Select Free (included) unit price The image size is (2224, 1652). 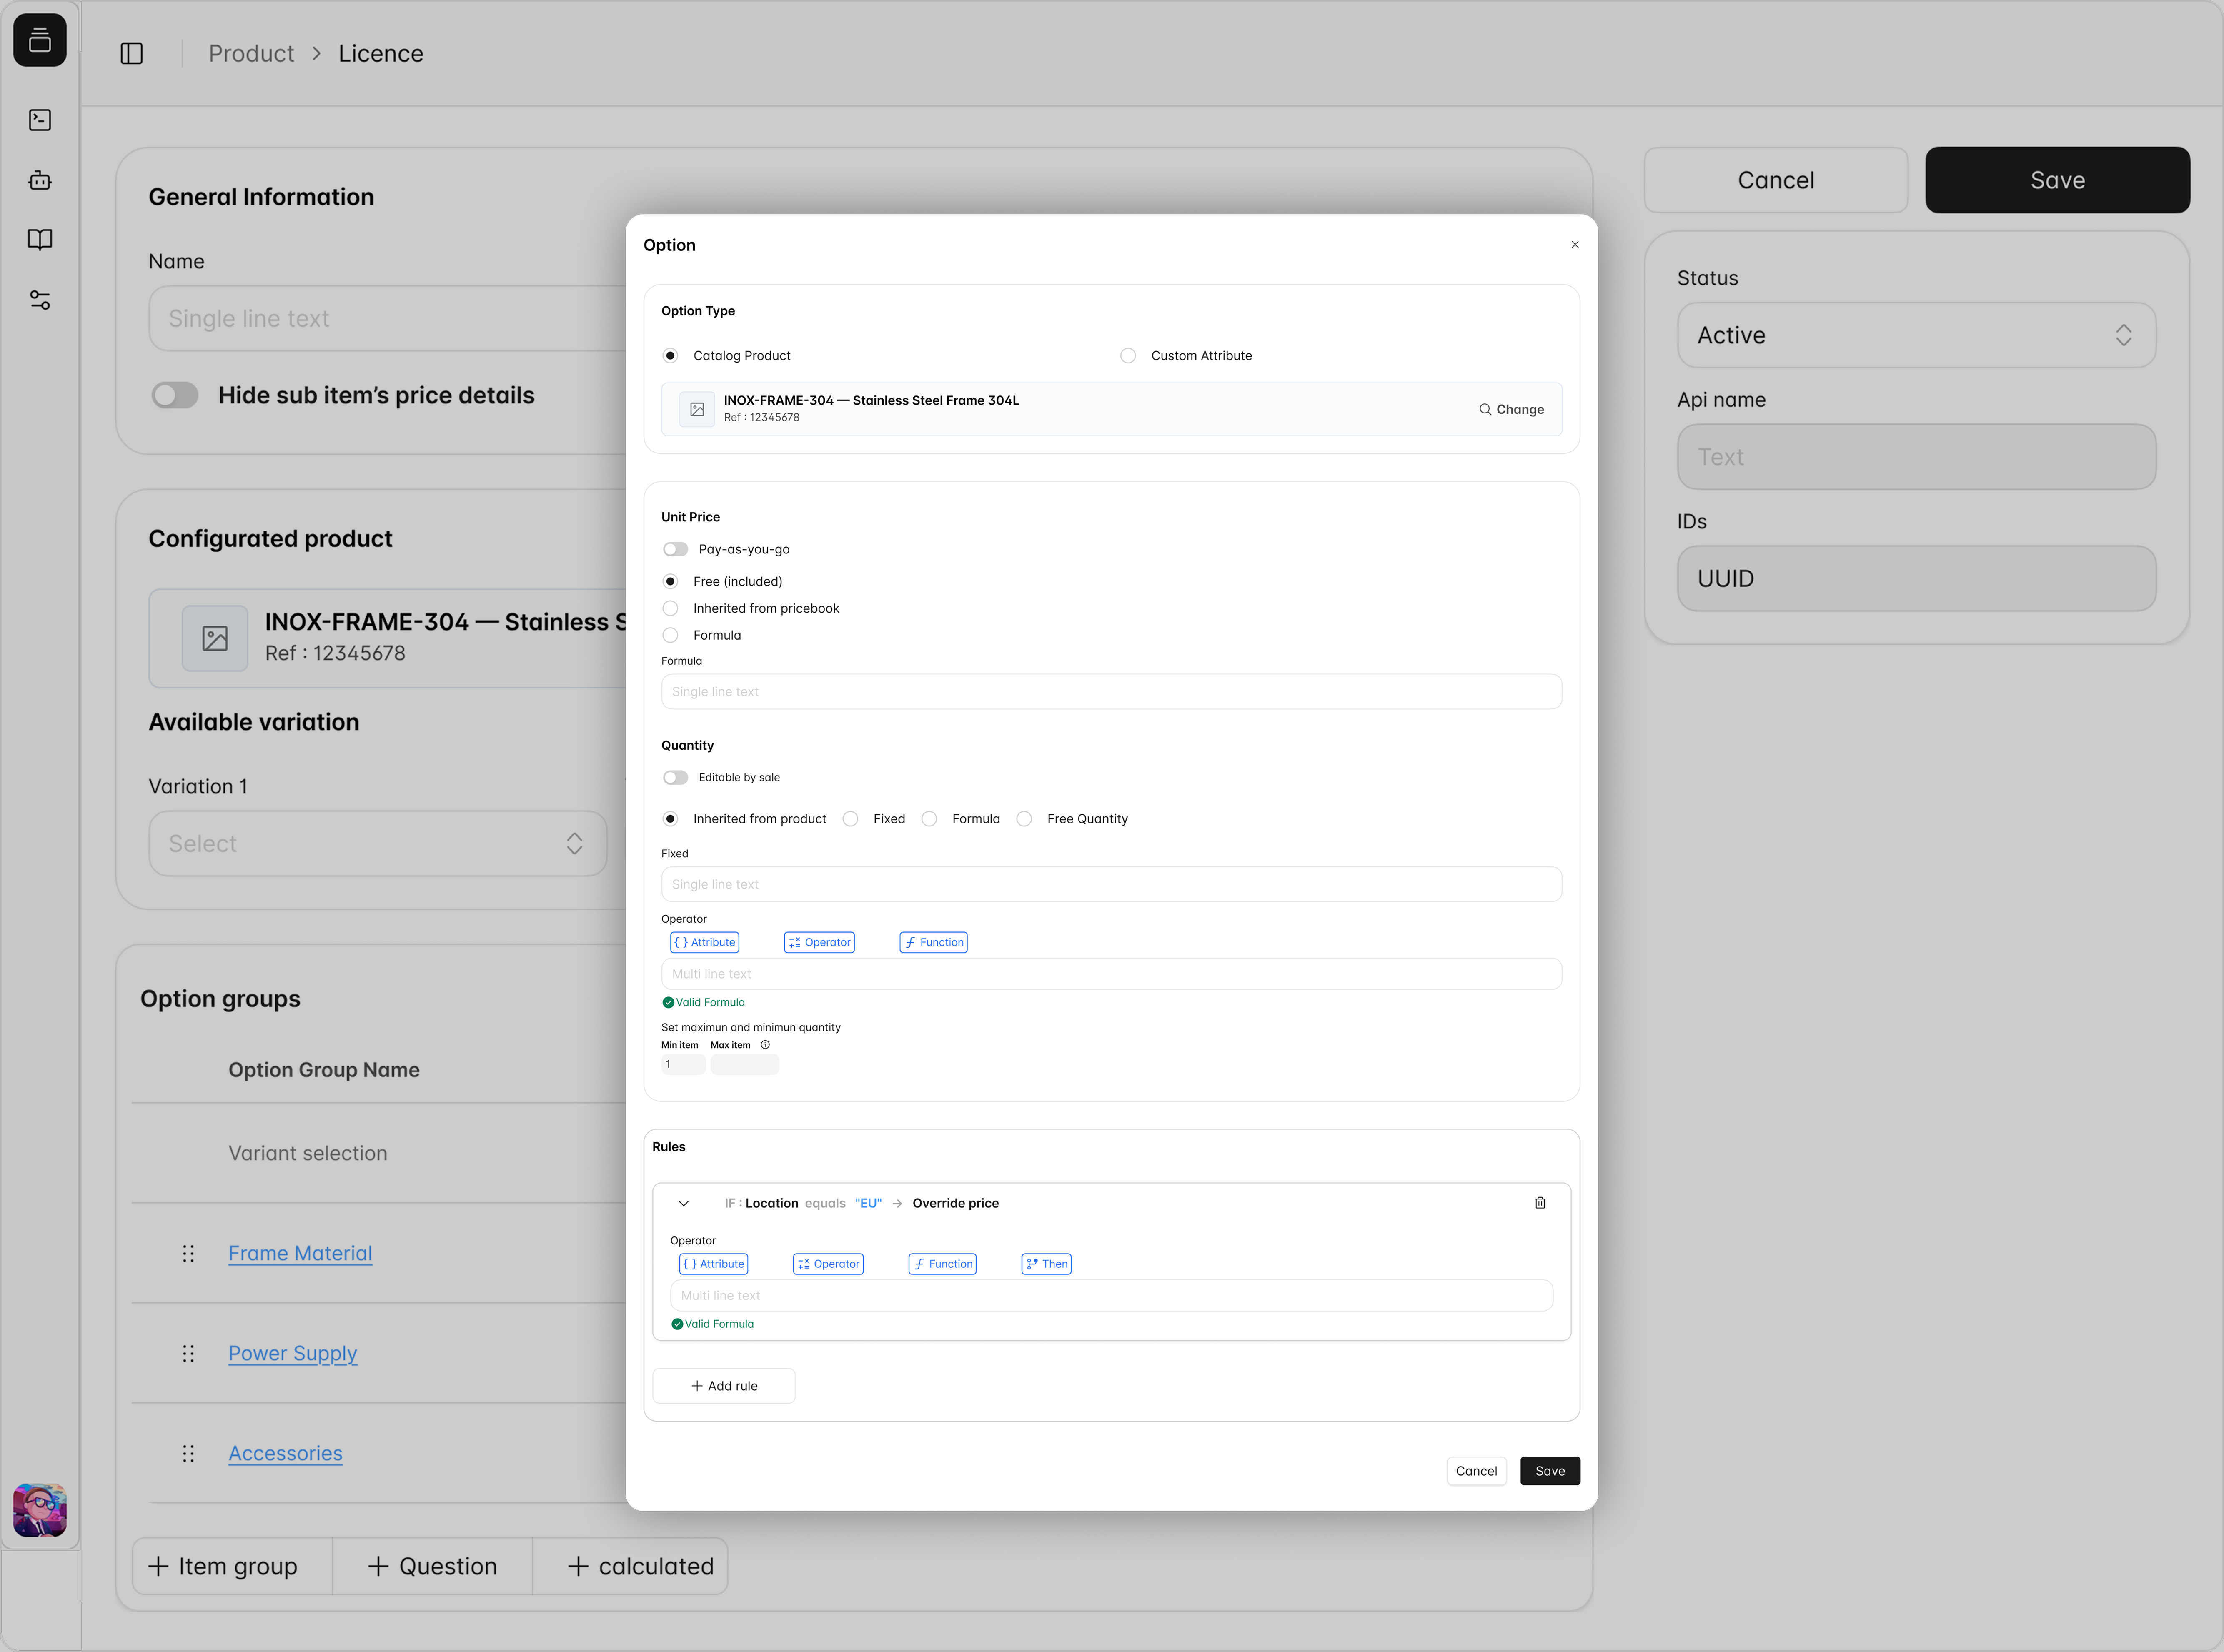tap(671, 581)
